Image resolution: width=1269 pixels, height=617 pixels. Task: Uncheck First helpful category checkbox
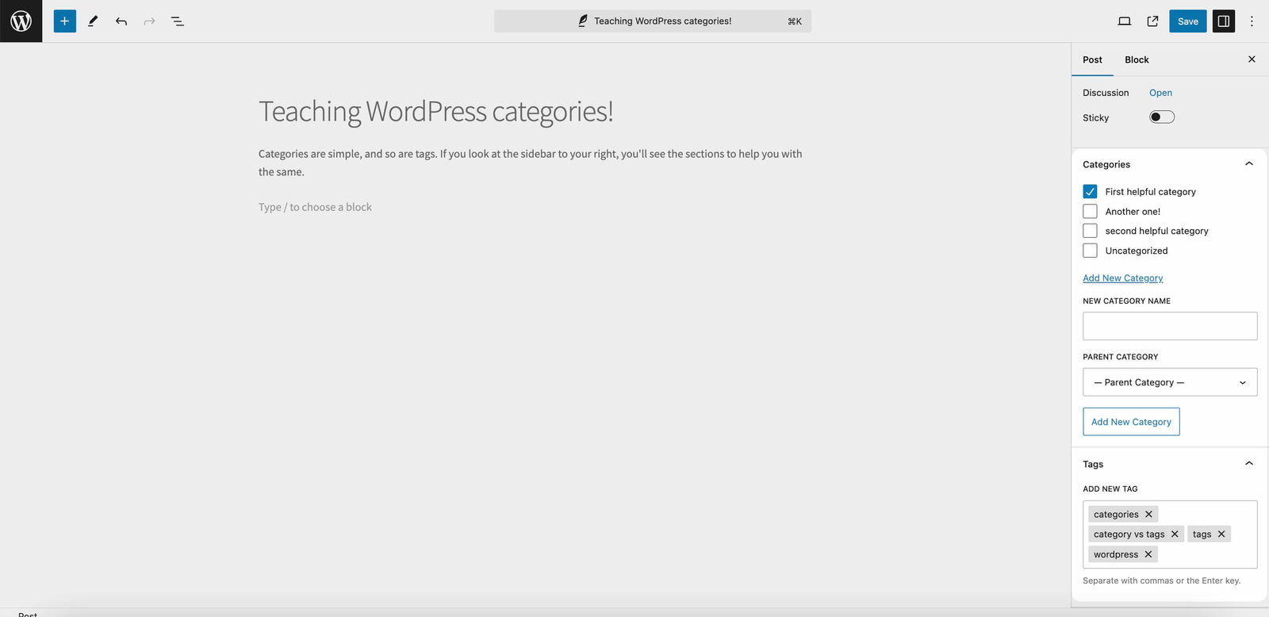(1090, 192)
